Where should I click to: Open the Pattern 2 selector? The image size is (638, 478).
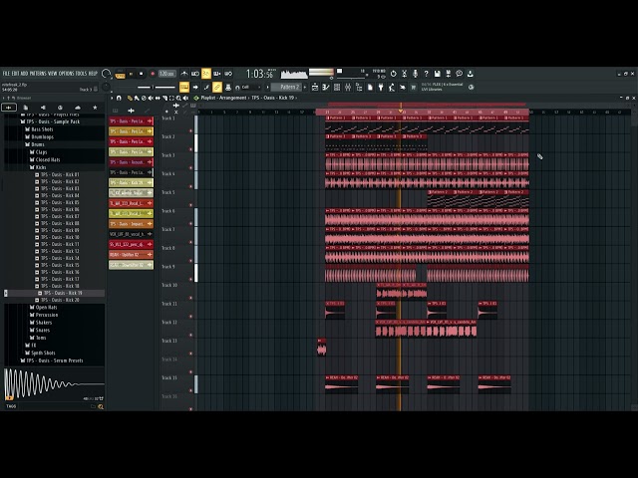(287, 87)
